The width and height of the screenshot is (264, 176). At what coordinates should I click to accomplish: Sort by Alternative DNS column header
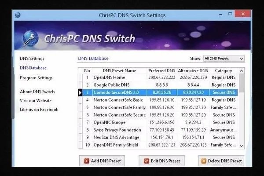[x=193, y=71]
